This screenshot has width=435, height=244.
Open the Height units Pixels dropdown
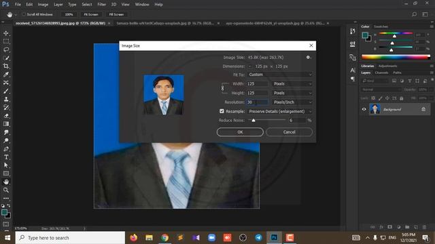tap(292, 93)
